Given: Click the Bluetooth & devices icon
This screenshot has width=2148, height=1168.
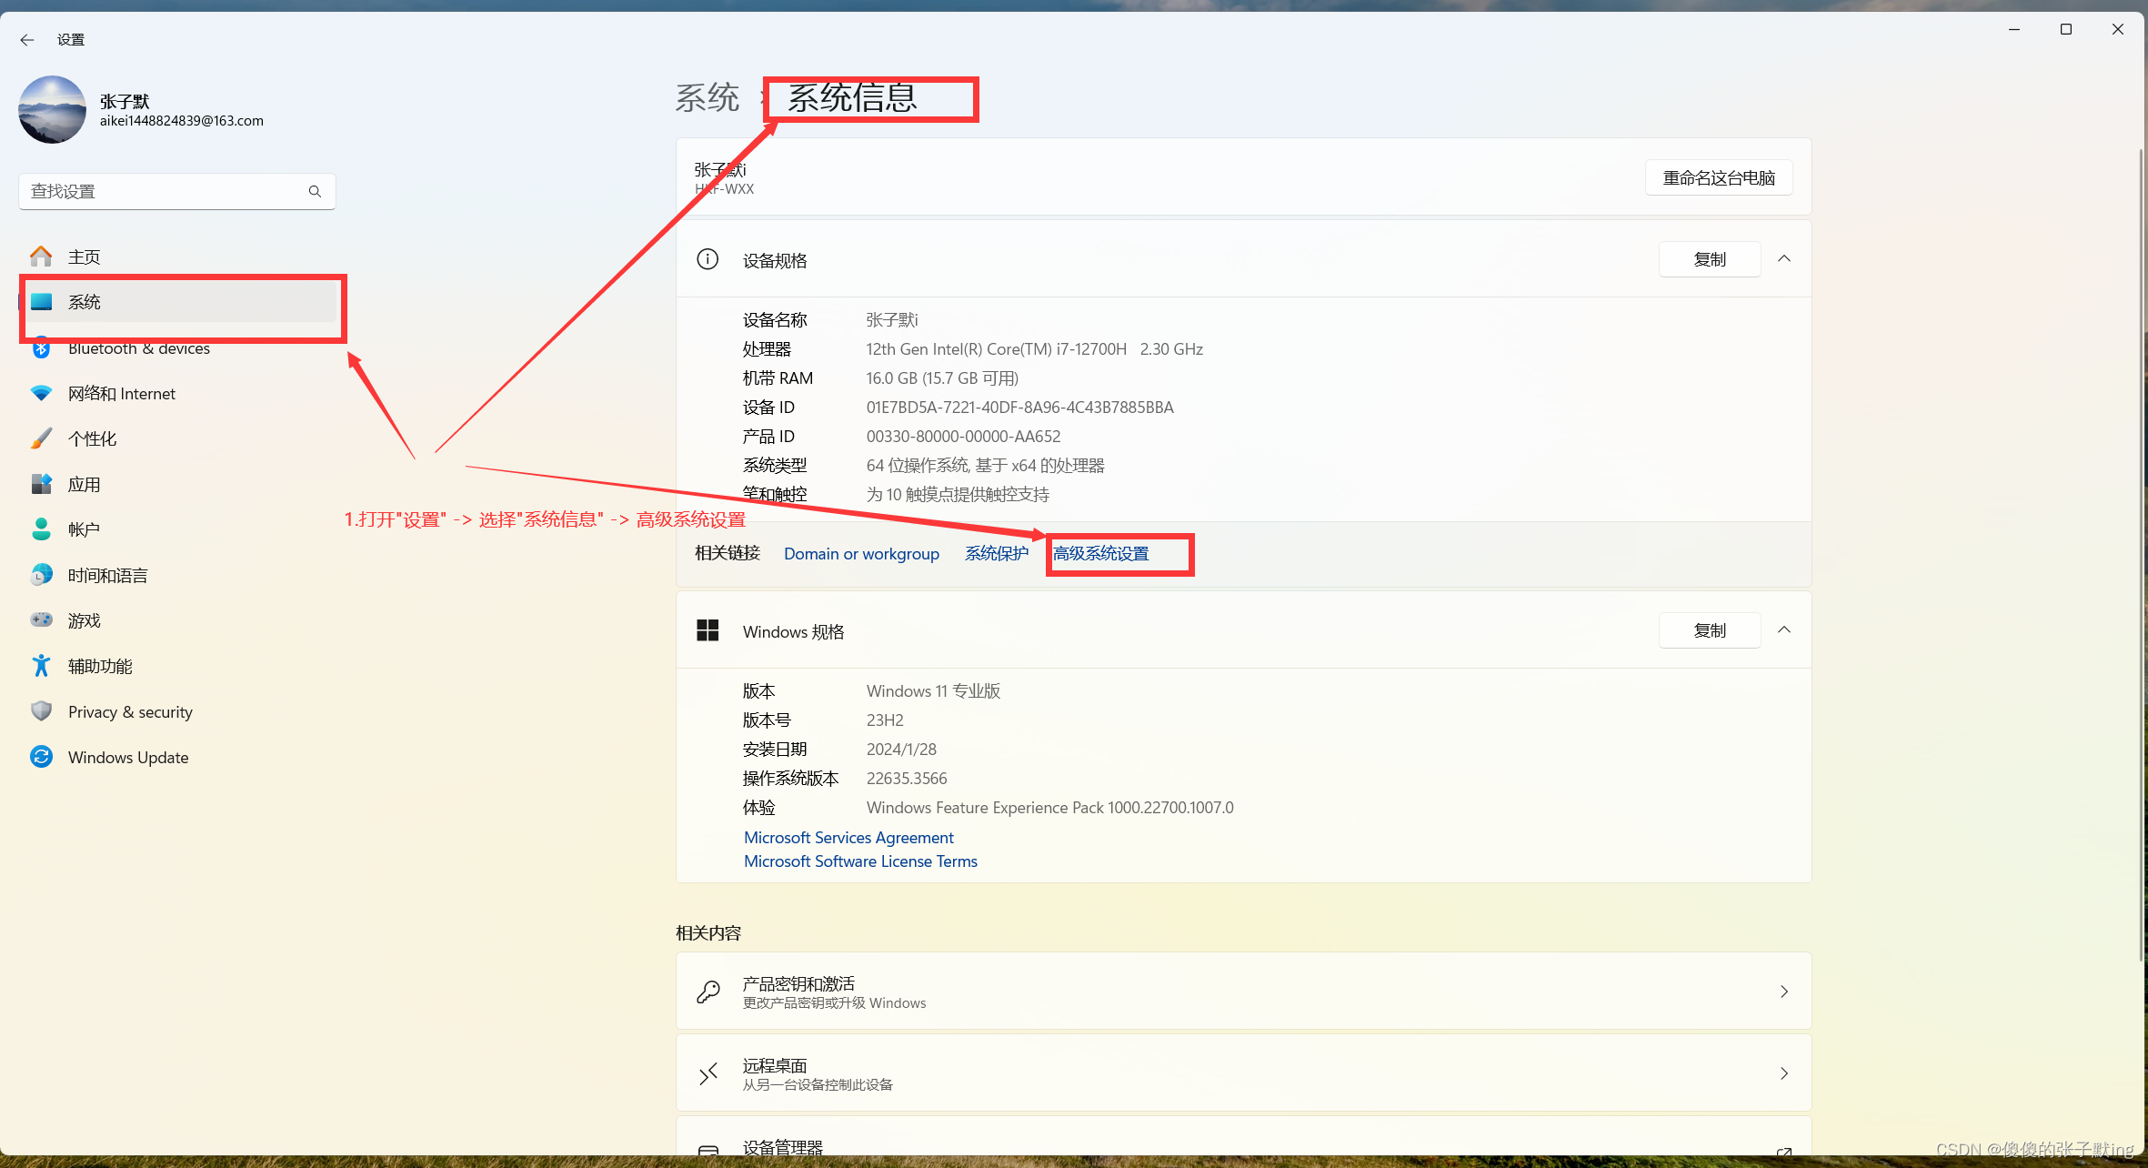Looking at the screenshot, I should pos(43,348).
